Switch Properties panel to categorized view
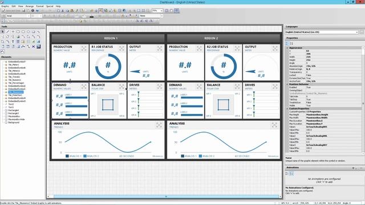Screen dimensions: 365x205 click(287, 43)
